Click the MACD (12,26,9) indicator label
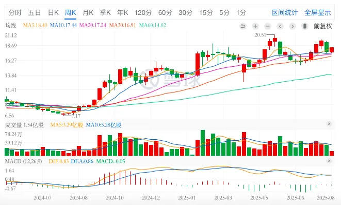The height and width of the screenshot is (205, 341). 23,161
